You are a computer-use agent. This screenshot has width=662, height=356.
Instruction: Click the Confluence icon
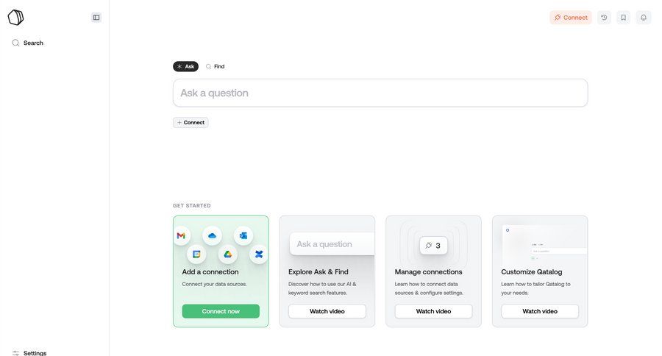[x=258, y=254]
